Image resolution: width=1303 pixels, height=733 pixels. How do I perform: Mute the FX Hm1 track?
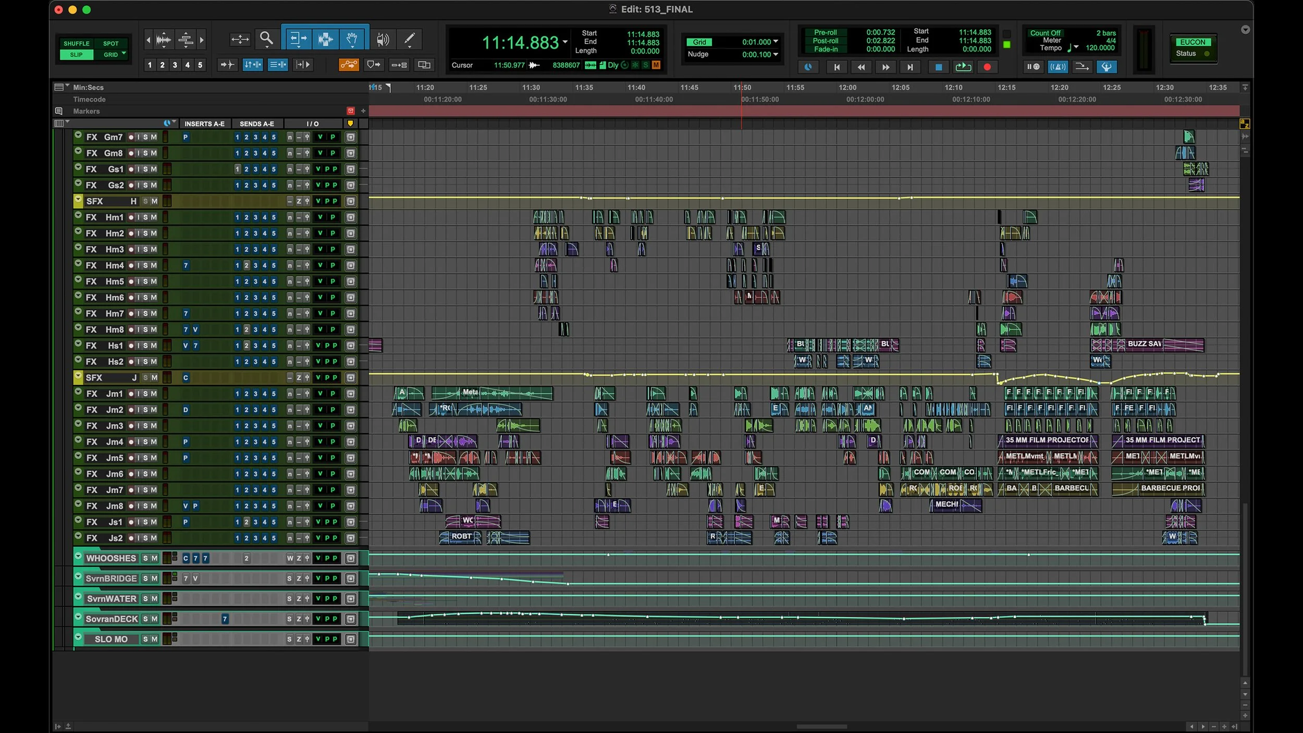click(x=154, y=217)
